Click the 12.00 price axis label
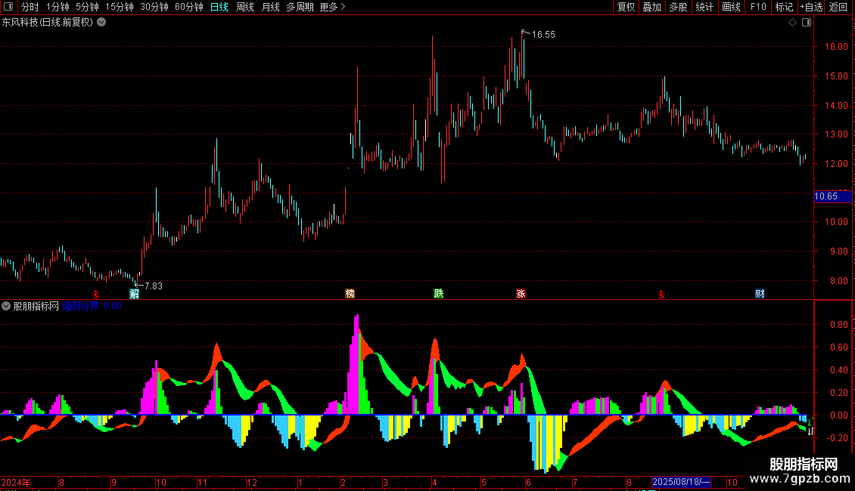The image size is (855, 491). [836, 164]
